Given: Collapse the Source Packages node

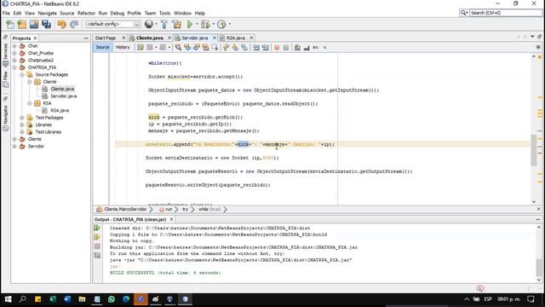Looking at the screenshot, I should point(22,74).
